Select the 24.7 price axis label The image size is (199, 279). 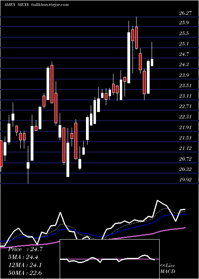[x=184, y=54]
